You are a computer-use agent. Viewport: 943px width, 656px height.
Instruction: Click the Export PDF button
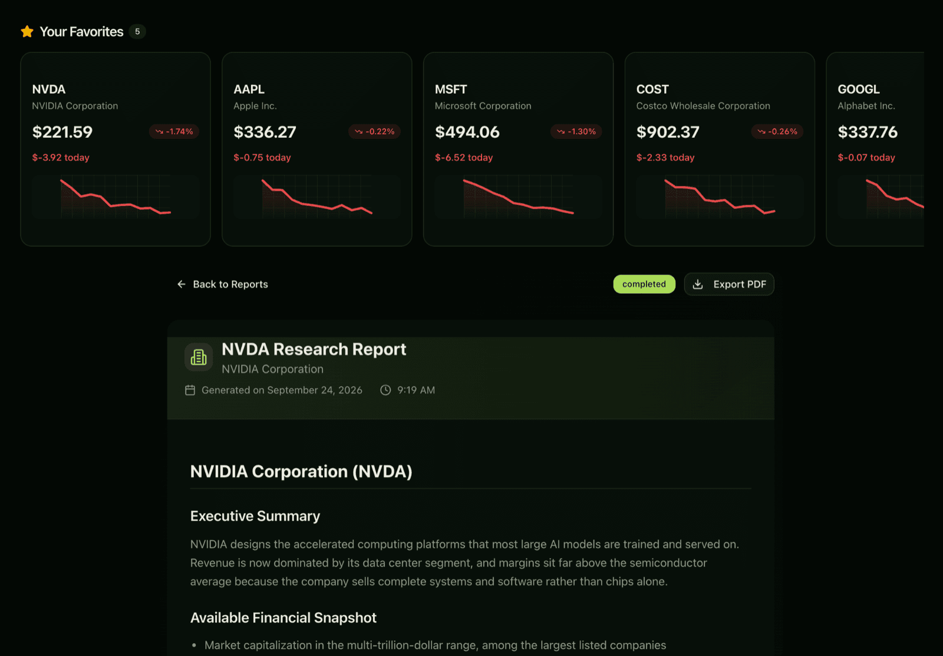coord(729,284)
